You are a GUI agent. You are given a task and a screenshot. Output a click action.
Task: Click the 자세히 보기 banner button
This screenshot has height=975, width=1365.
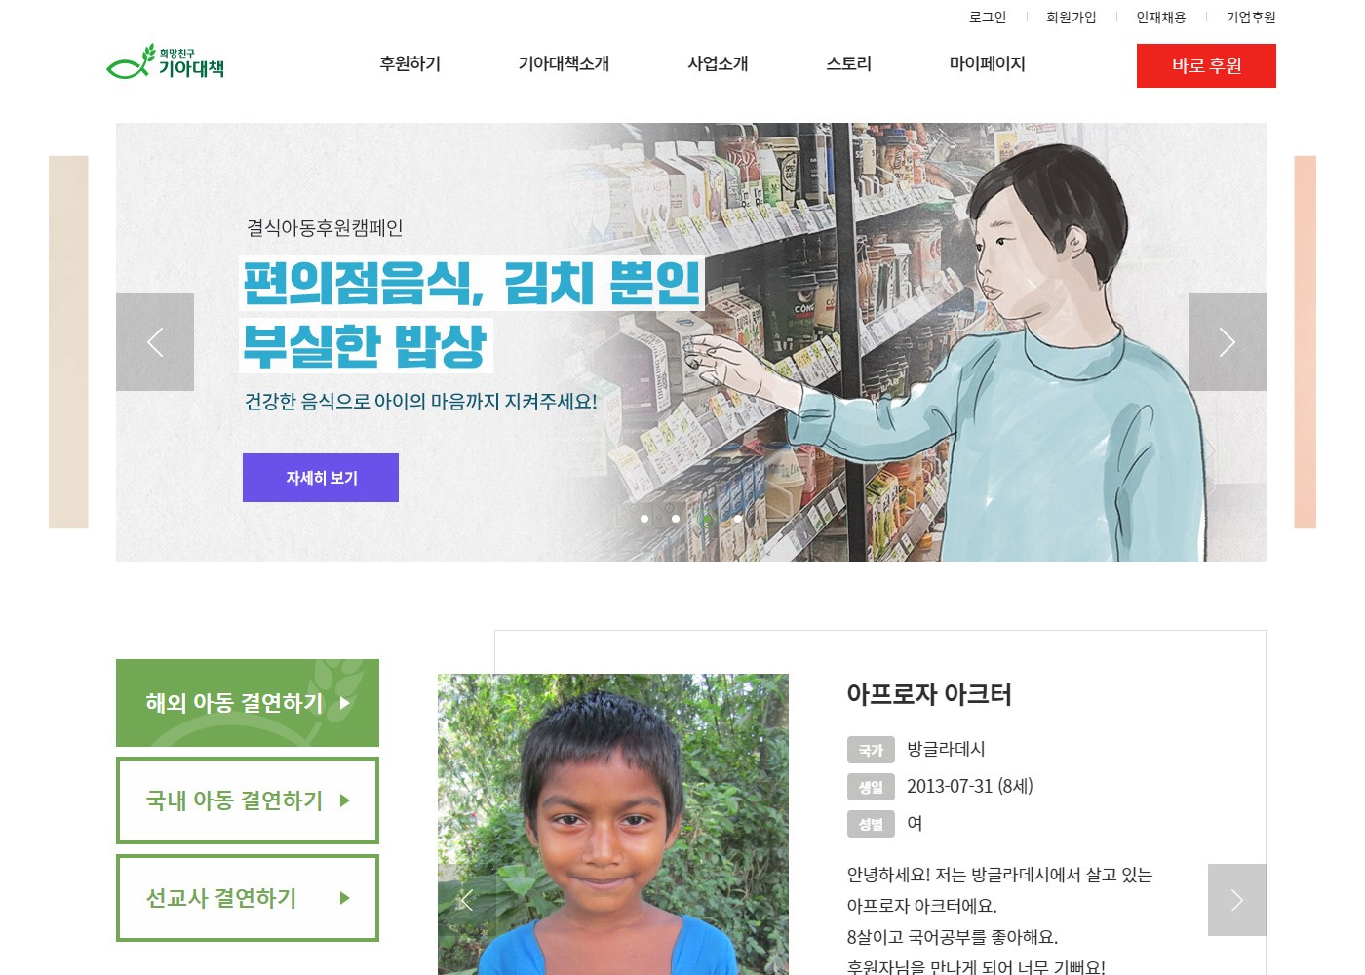click(321, 478)
